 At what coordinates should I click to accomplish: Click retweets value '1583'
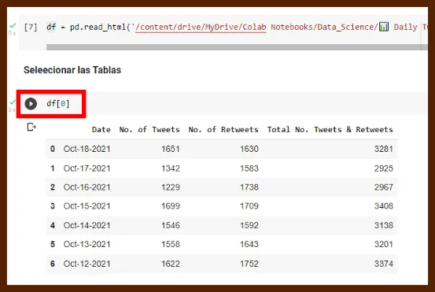pyautogui.click(x=249, y=168)
